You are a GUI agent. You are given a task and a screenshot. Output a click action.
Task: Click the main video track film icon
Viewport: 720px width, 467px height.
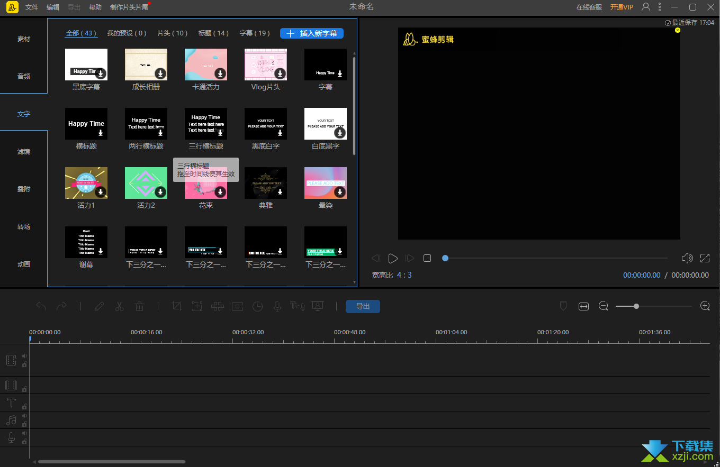click(11, 360)
